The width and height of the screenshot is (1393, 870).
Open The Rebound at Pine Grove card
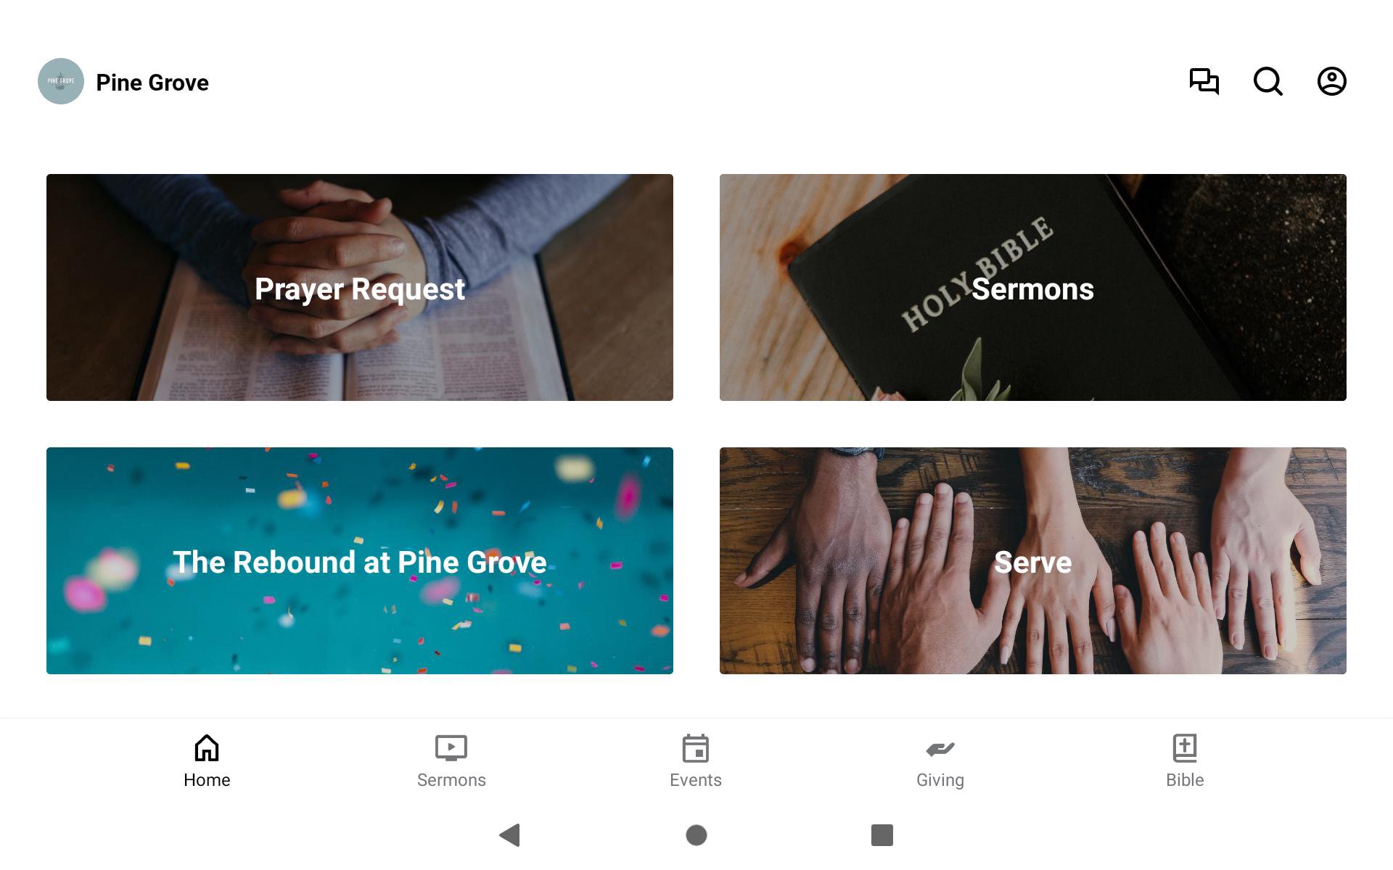(x=360, y=560)
